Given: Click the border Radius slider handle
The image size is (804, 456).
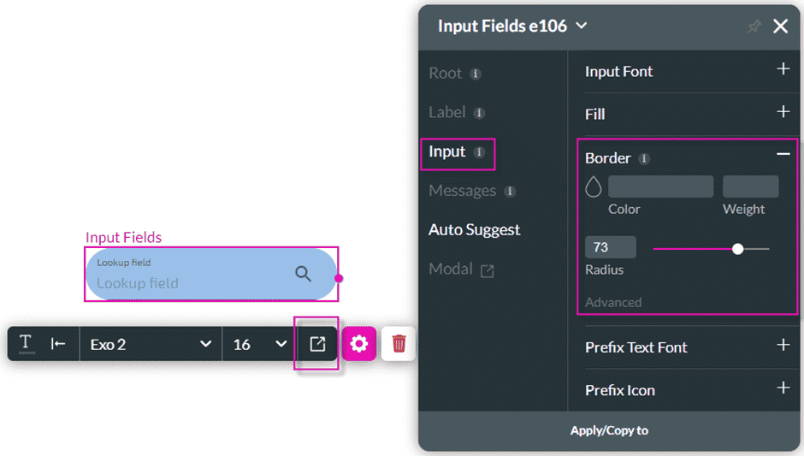Looking at the screenshot, I should point(738,249).
